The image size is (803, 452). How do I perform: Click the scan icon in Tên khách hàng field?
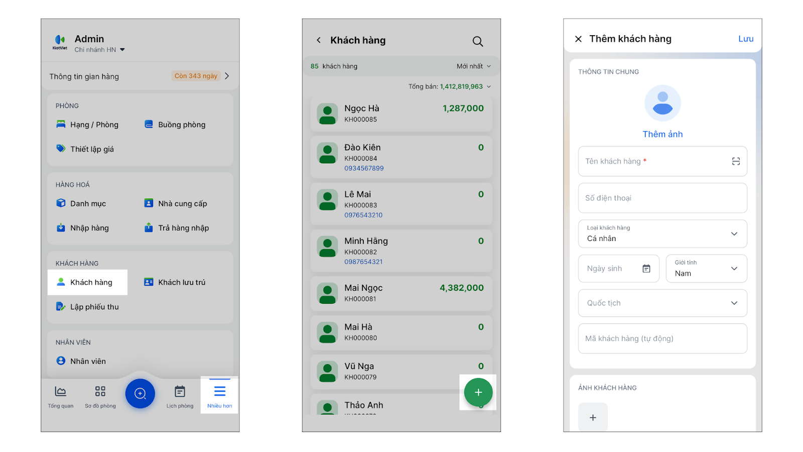736,161
